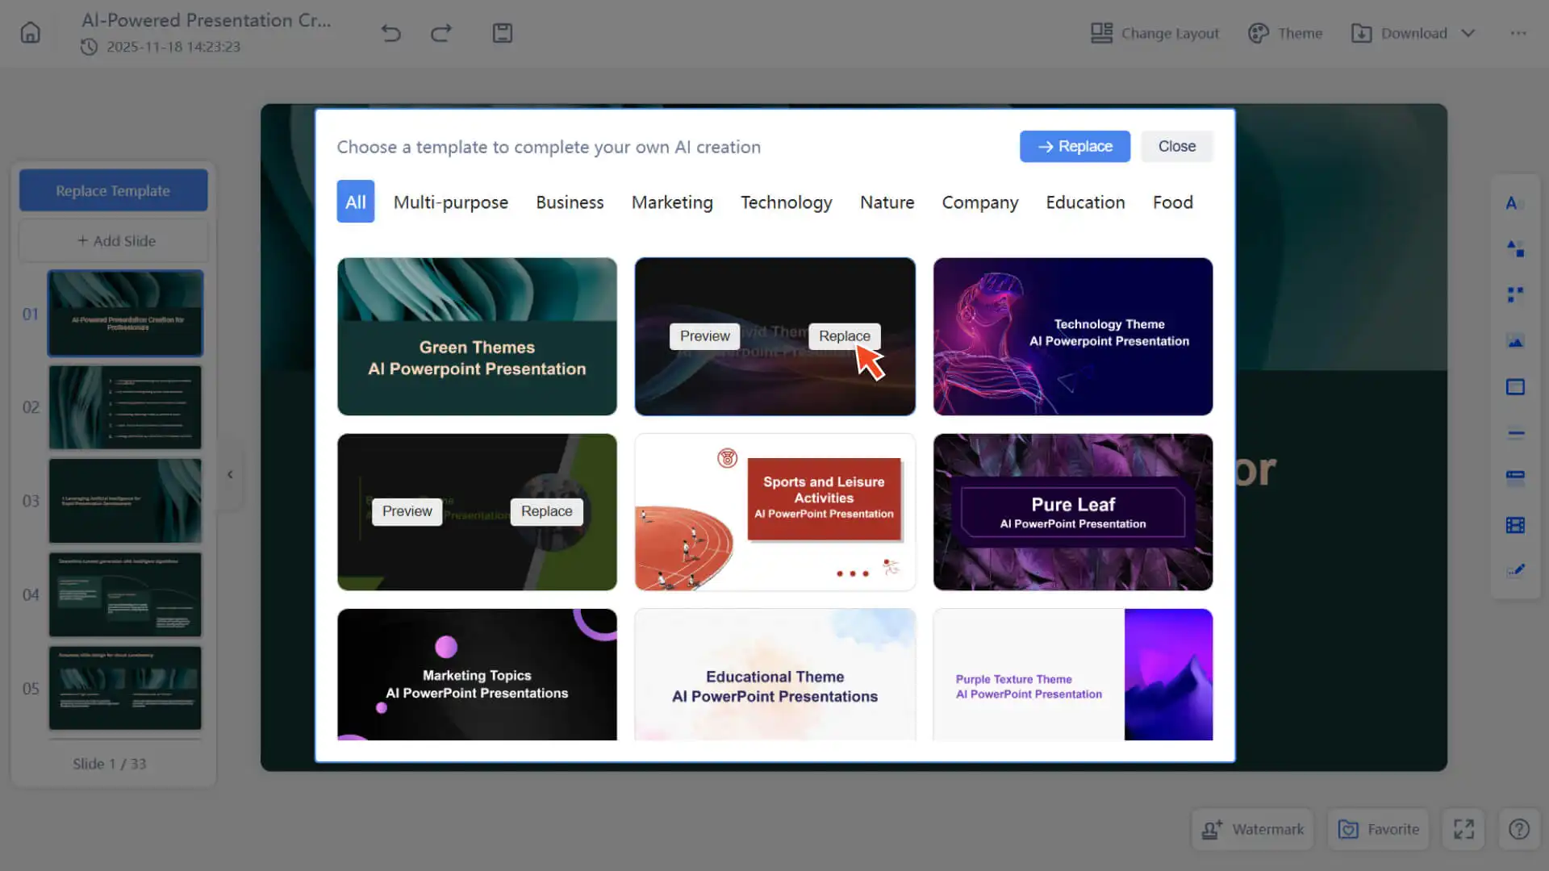
Task: Switch to the Marketing tab
Action: [672, 202]
